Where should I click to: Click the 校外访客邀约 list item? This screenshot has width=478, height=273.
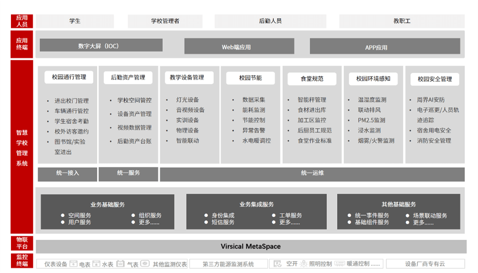(72, 131)
